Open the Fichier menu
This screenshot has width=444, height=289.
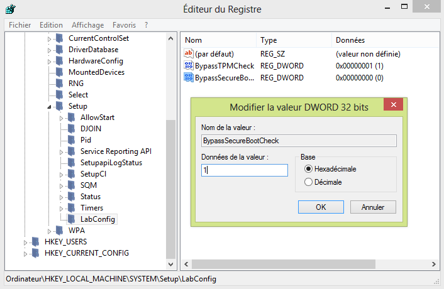pyautogui.click(x=20, y=25)
